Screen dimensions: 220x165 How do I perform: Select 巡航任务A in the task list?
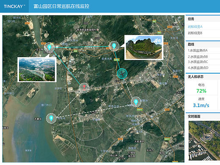coord(195,27)
